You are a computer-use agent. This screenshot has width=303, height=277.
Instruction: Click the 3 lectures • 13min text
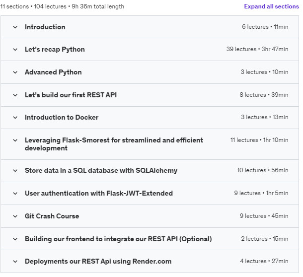point(265,117)
